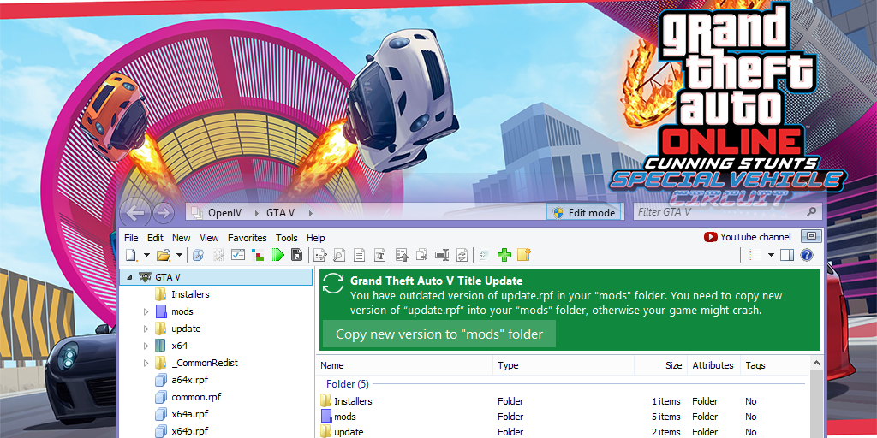
Task: Click the edit document pencil icon
Action: click(320, 255)
